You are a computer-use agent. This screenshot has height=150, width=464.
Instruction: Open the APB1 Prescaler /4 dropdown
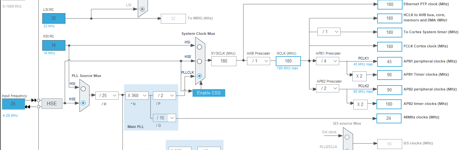pos(328,61)
